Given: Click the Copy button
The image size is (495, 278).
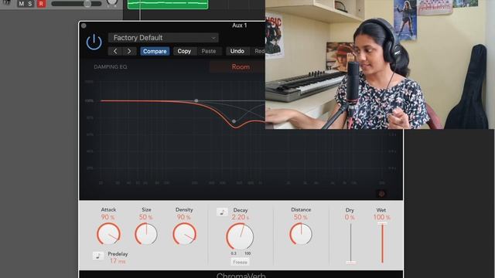Looking at the screenshot, I should pos(184,51).
